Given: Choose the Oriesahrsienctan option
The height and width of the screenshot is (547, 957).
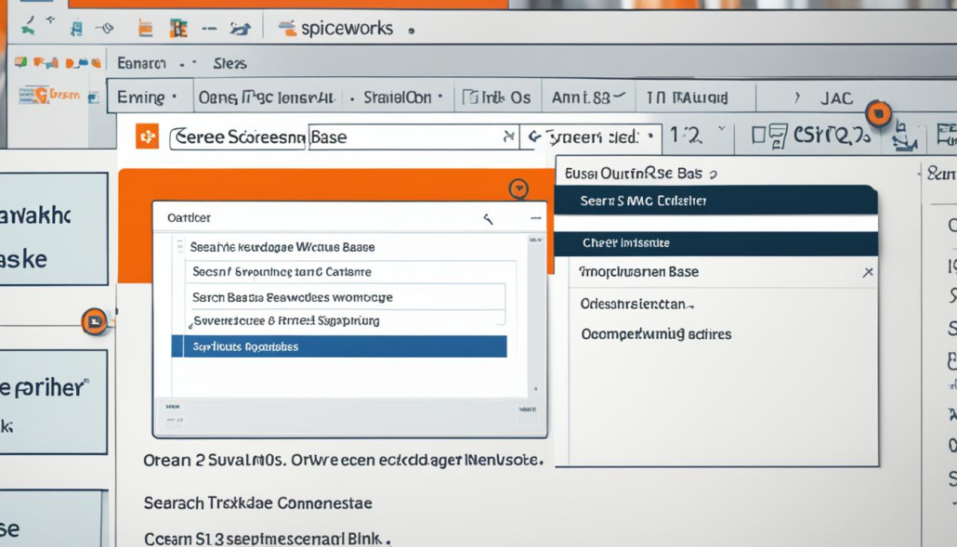Looking at the screenshot, I should [636, 304].
